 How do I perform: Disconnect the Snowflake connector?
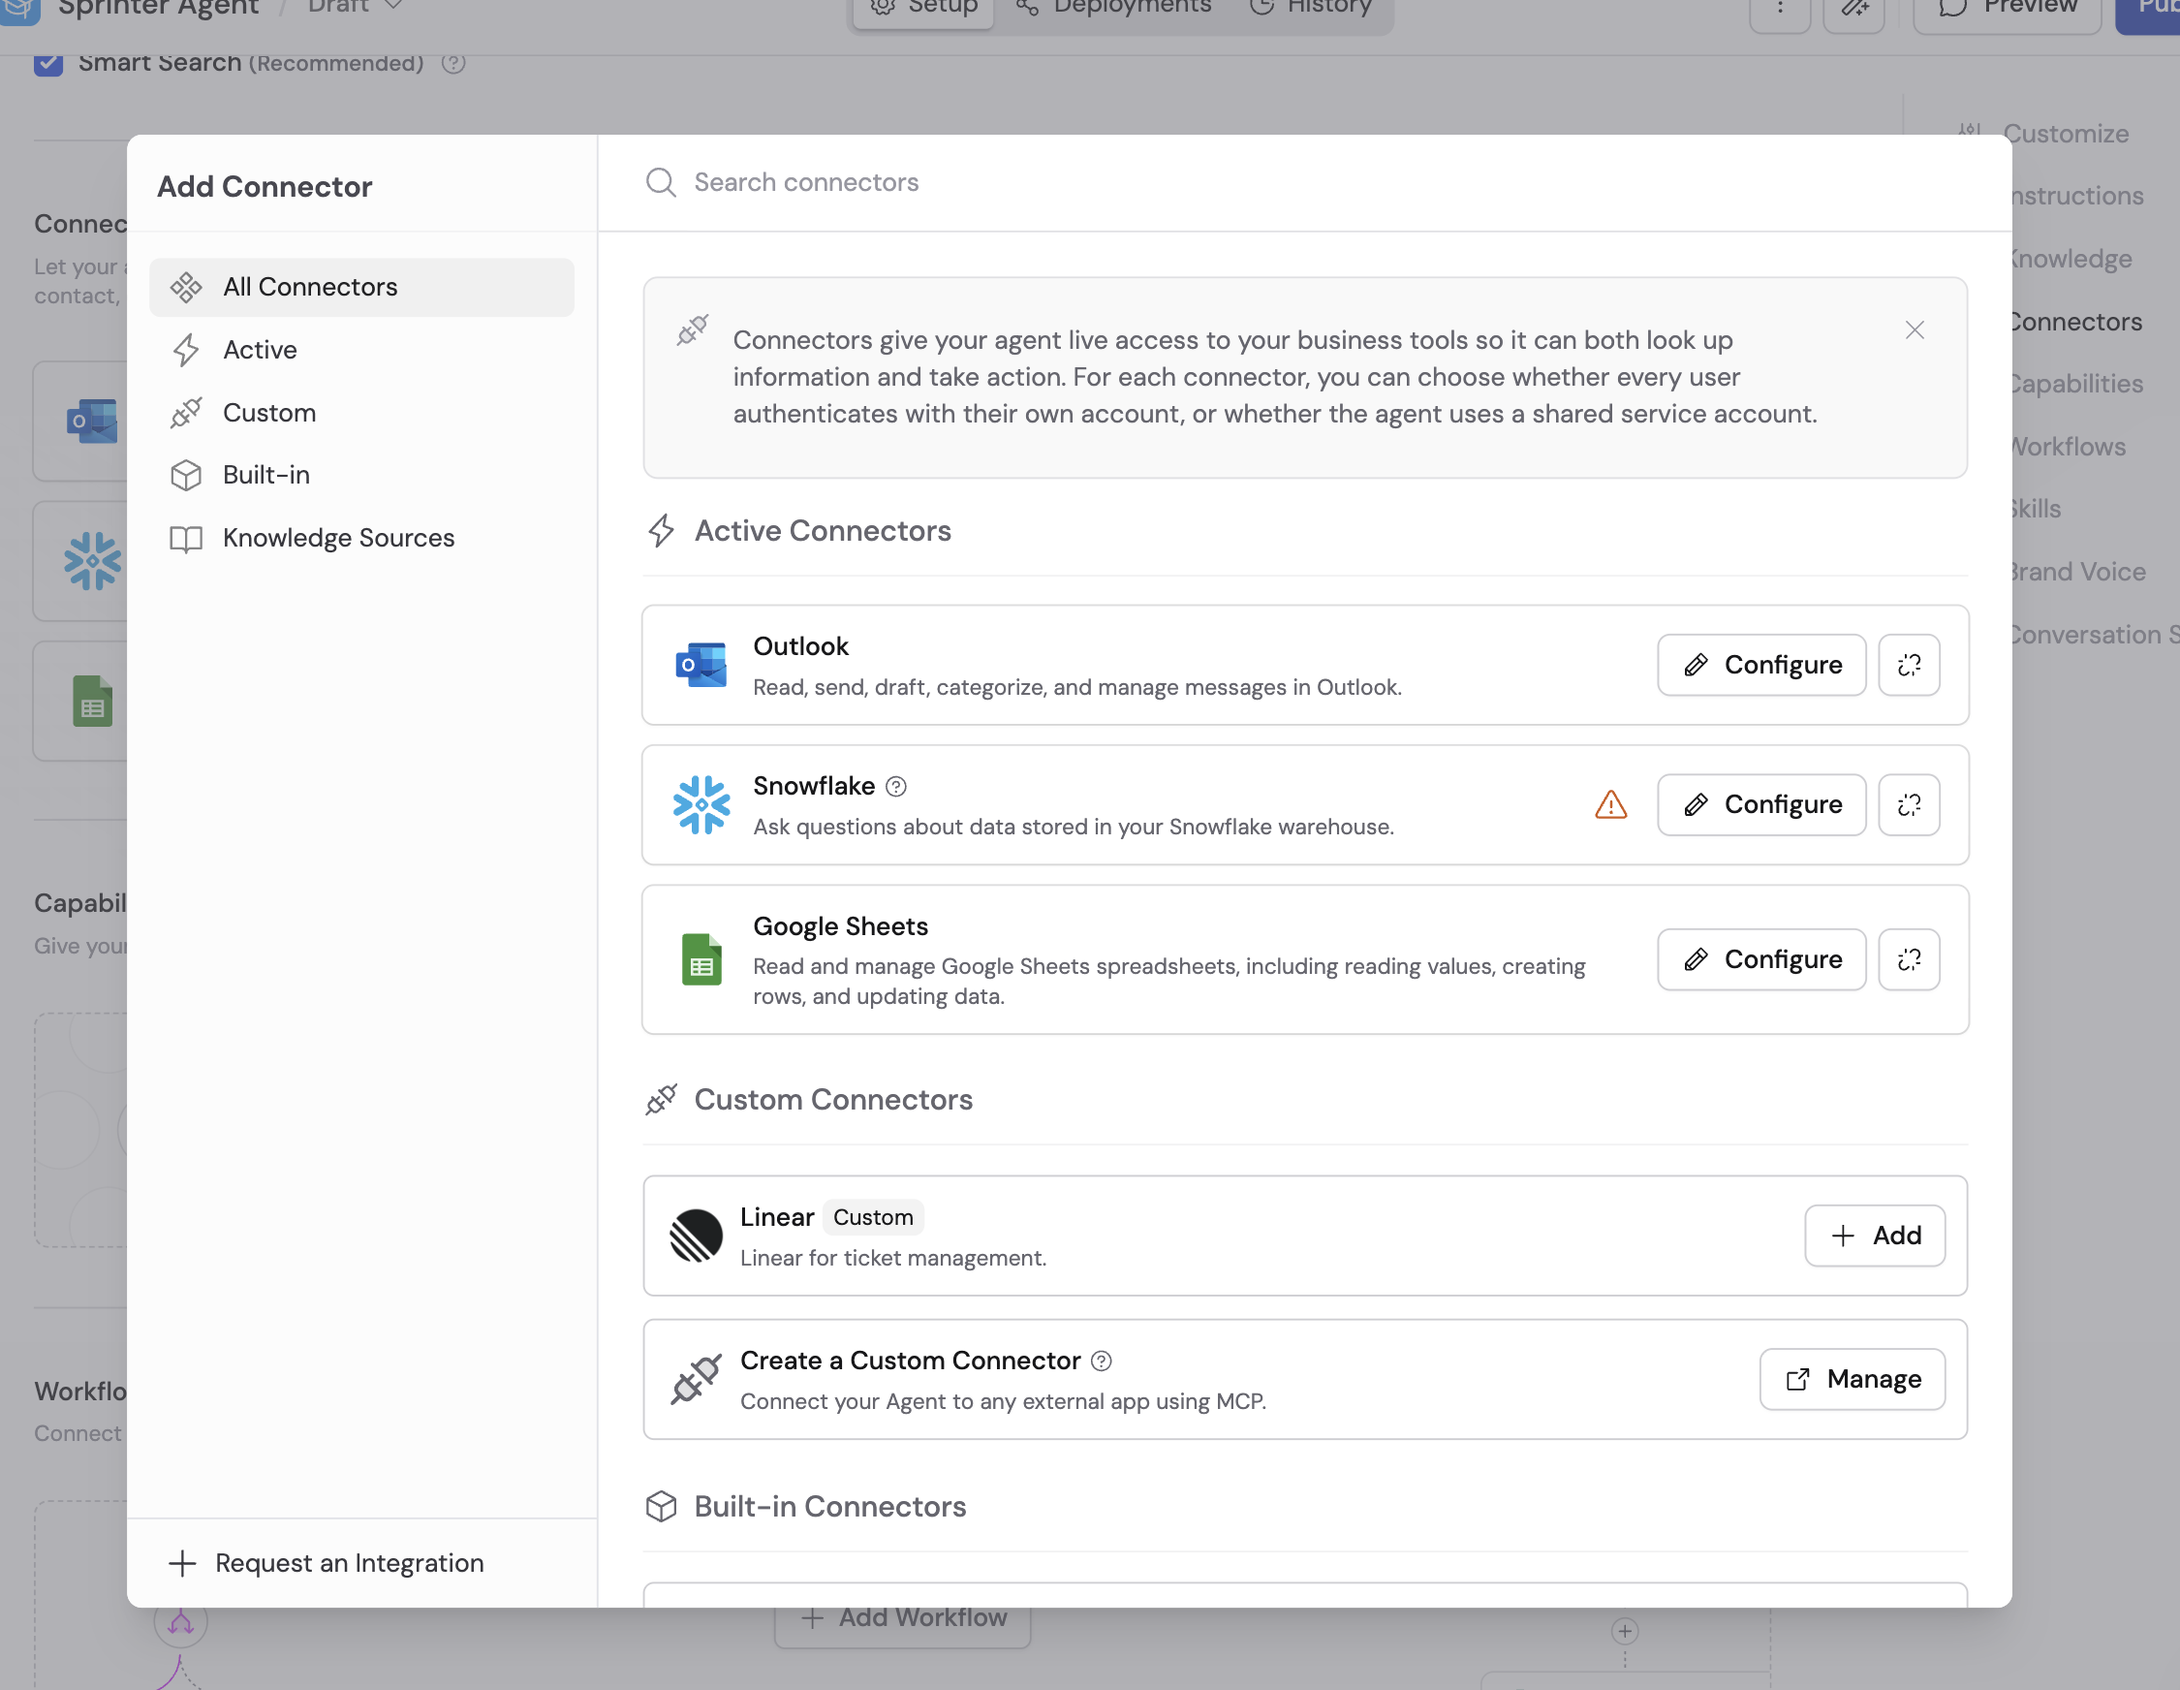[1909, 804]
